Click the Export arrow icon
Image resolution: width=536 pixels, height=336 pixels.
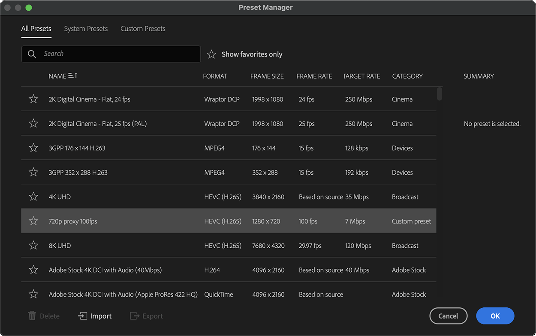pyautogui.click(x=135, y=316)
